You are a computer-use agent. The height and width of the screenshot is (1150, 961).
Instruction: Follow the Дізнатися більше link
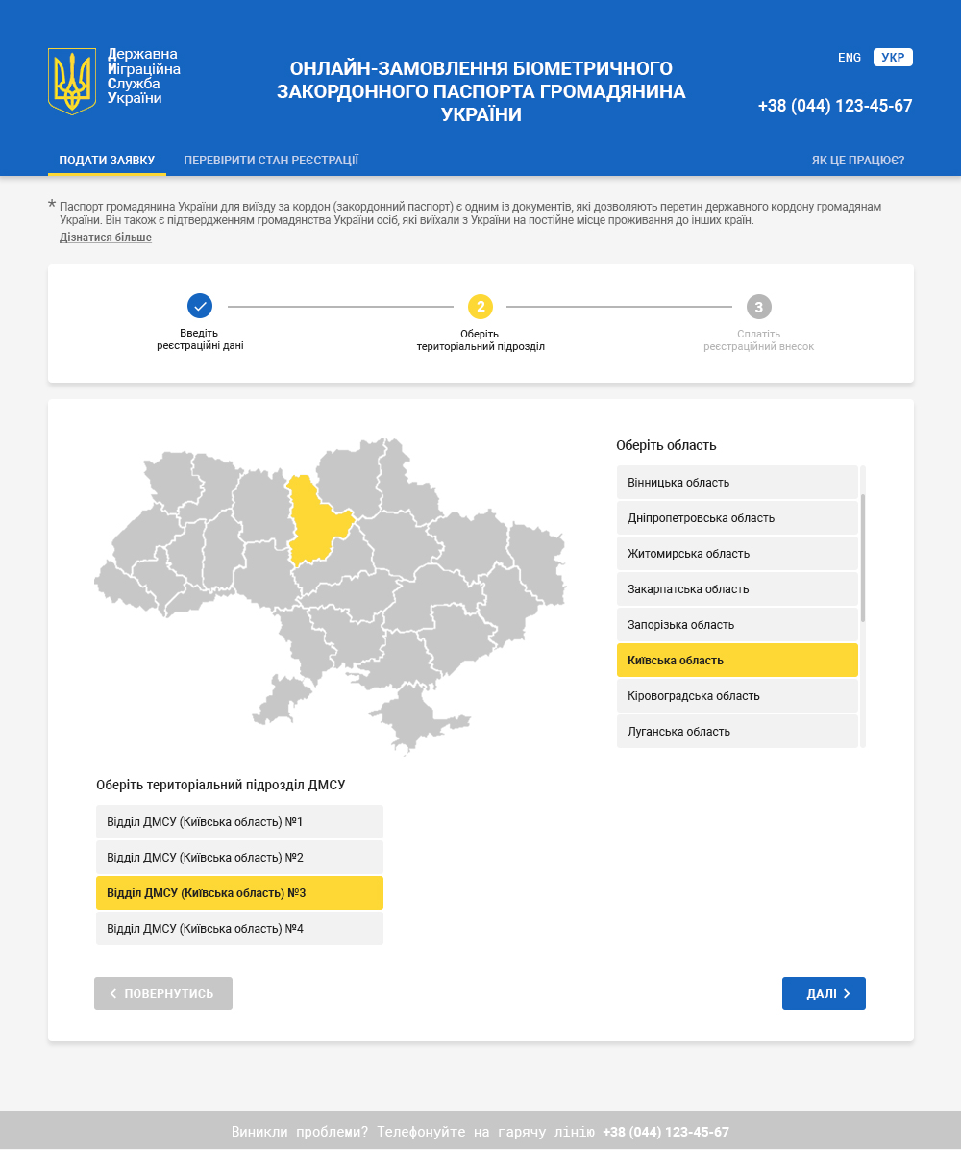tap(106, 237)
